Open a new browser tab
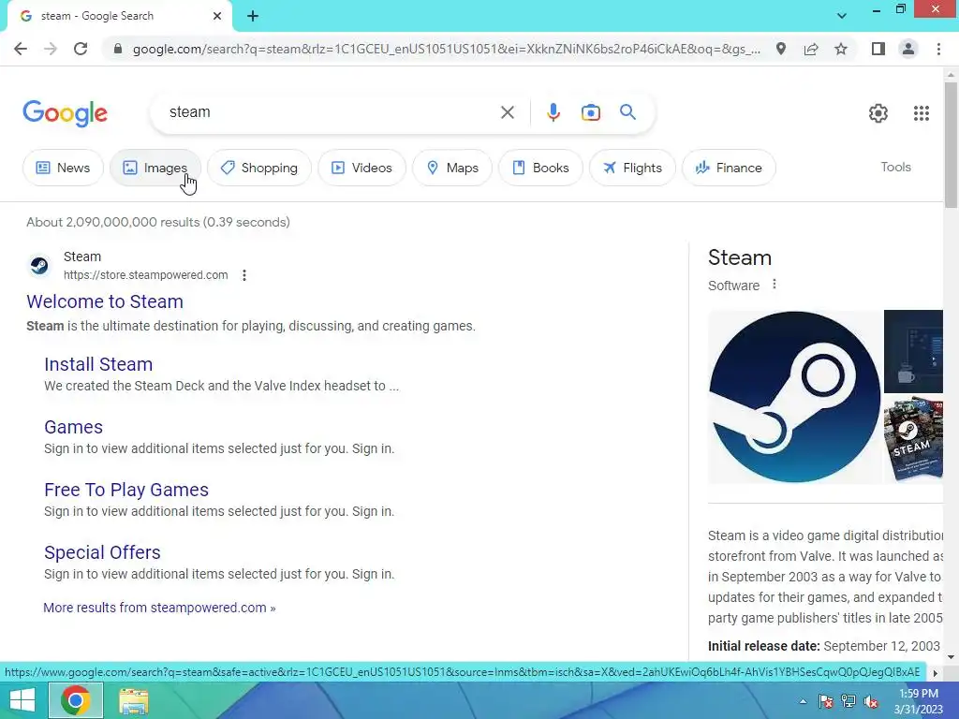Screen dimensions: 959x719 tap(253, 17)
